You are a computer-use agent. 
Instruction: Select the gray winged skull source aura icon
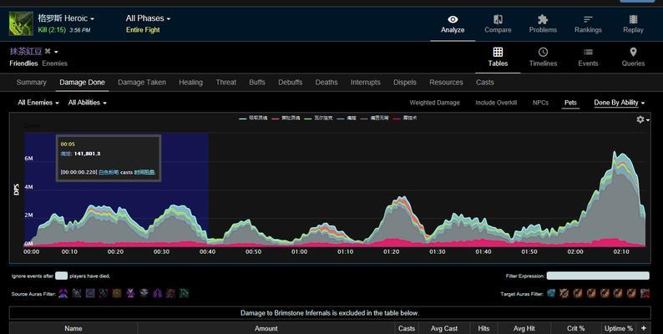[x=144, y=293]
